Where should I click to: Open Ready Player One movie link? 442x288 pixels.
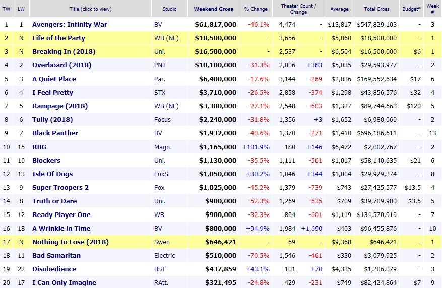click(x=61, y=215)
